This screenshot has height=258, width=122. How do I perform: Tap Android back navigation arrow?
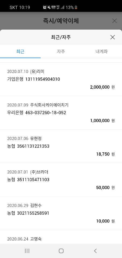95,251
